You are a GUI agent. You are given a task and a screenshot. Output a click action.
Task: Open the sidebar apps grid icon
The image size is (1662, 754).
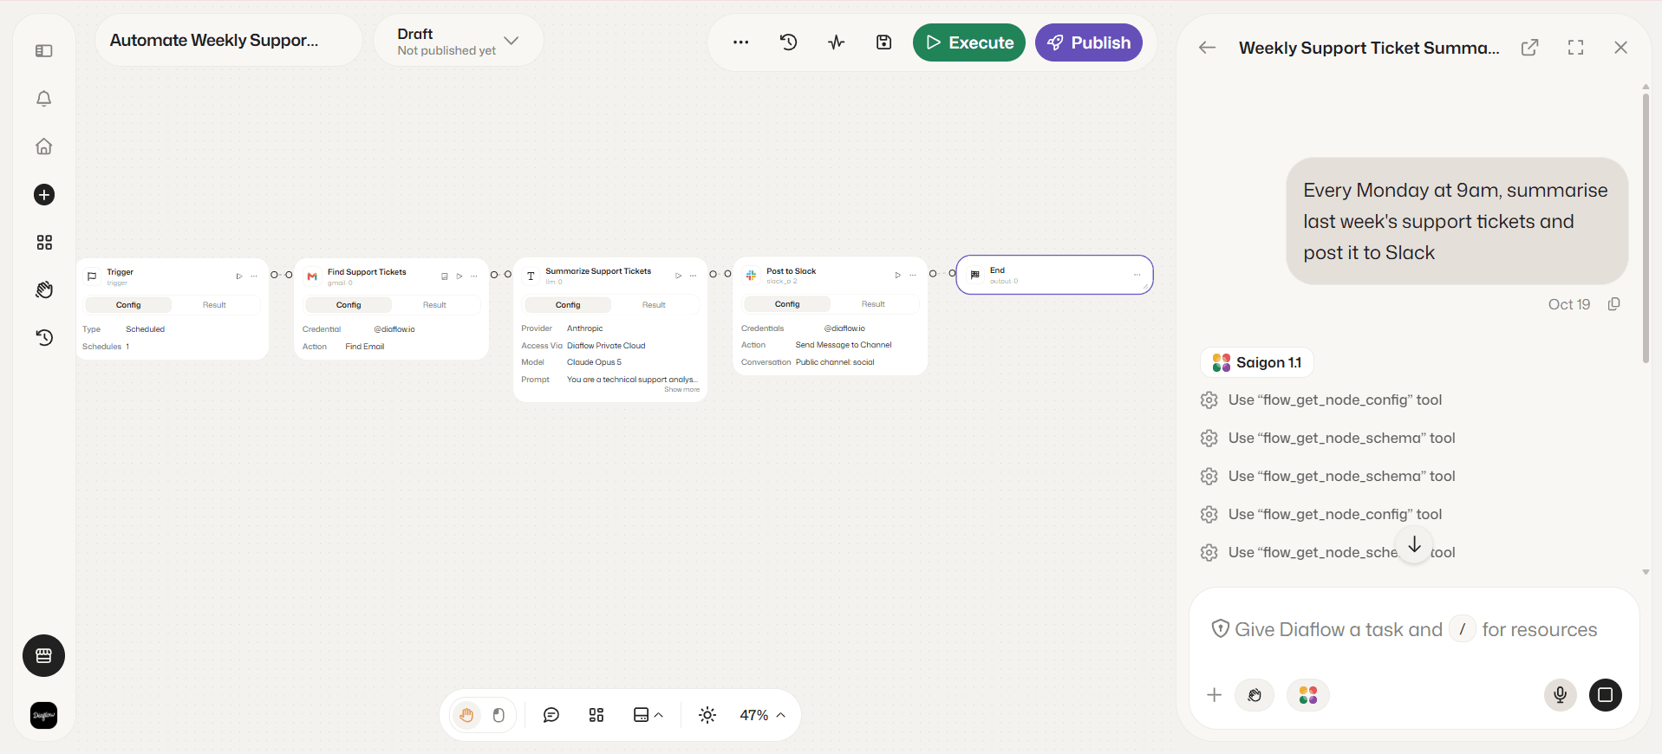tap(44, 243)
